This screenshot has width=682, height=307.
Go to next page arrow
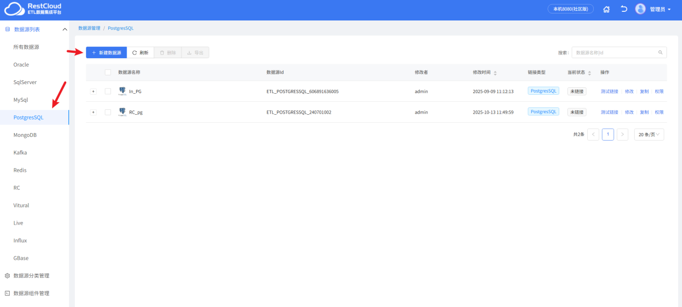622,135
